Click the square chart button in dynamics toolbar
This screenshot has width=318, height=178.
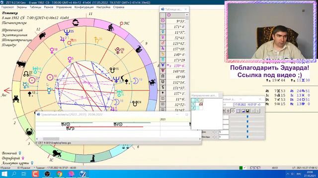click(238, 111)
